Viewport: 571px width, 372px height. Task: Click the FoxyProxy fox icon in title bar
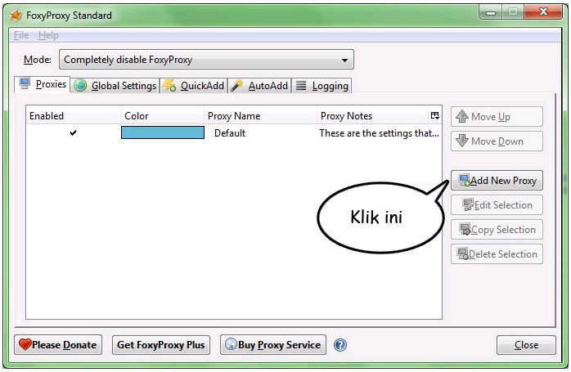[x=16, y=16]
